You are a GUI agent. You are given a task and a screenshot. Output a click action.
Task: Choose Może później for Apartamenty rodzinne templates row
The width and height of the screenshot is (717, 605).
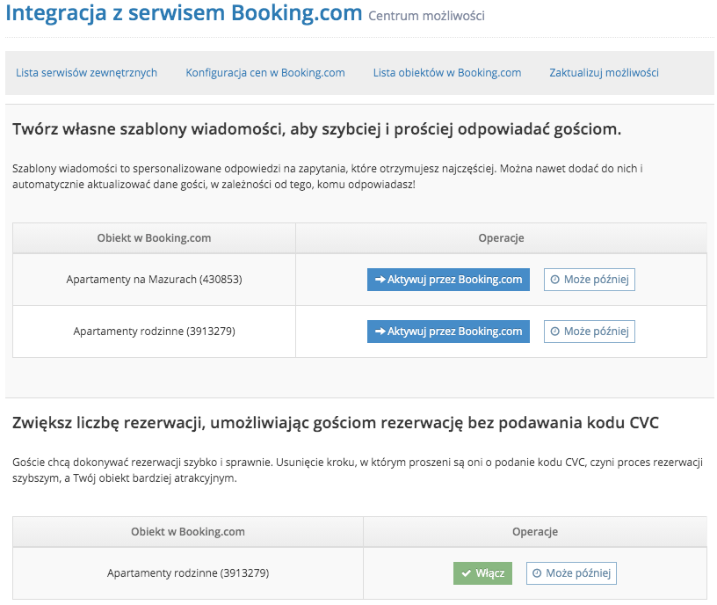point(590,332)
